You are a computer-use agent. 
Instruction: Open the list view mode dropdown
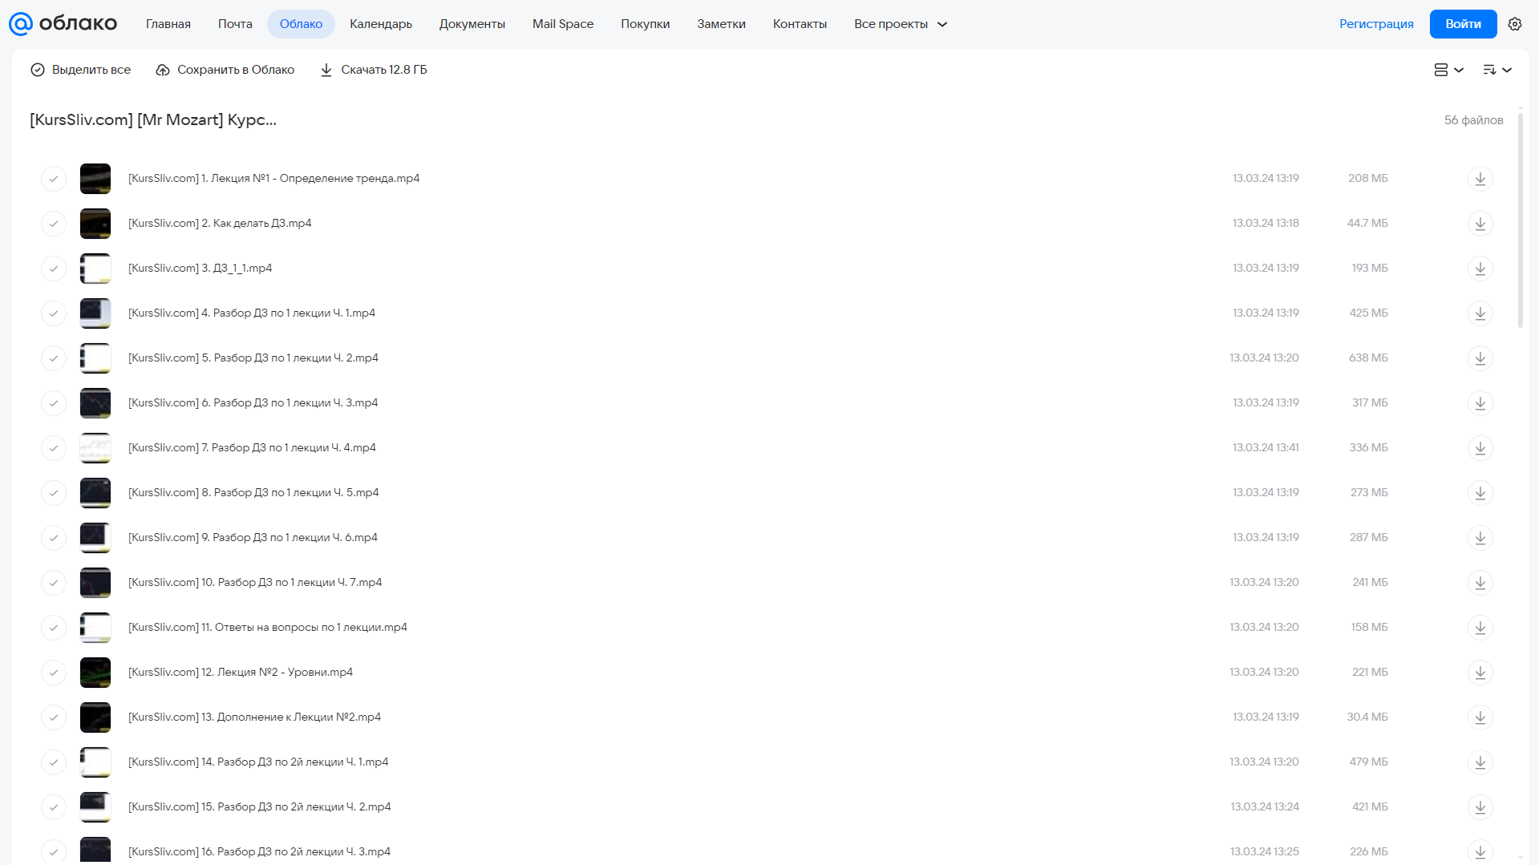1448,70
